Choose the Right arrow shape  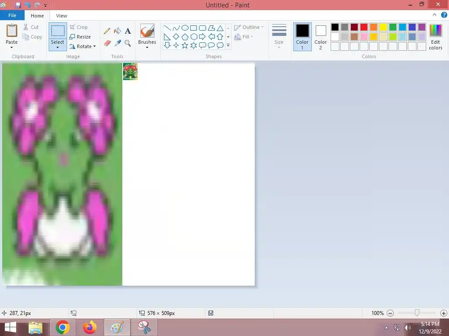pos(203,37)
